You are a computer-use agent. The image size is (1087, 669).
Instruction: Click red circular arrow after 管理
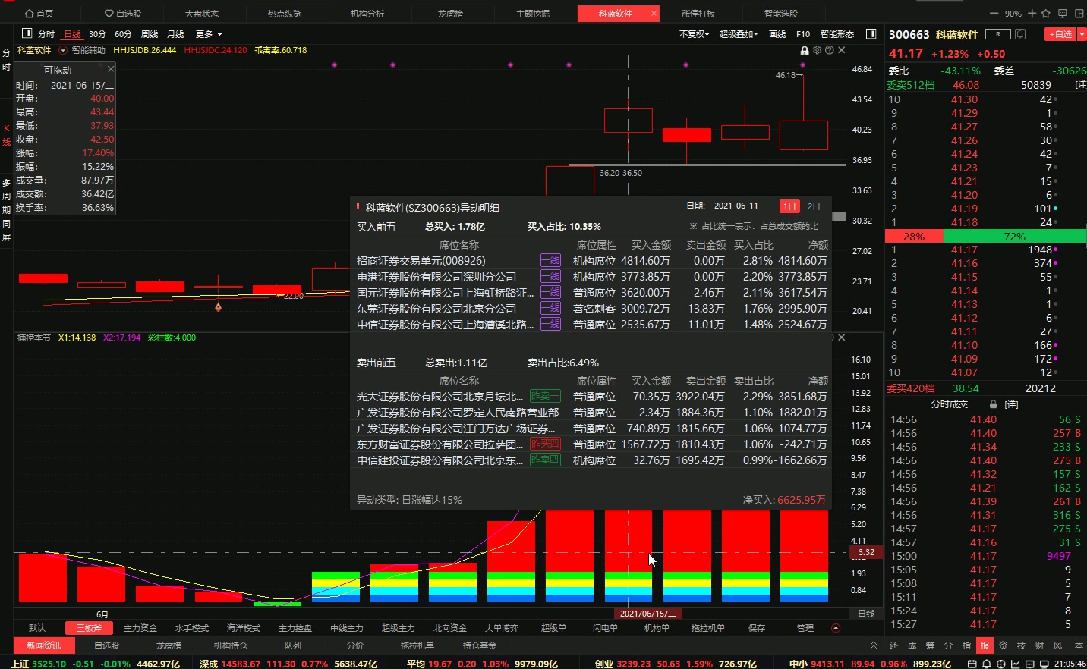click(836, 628)
